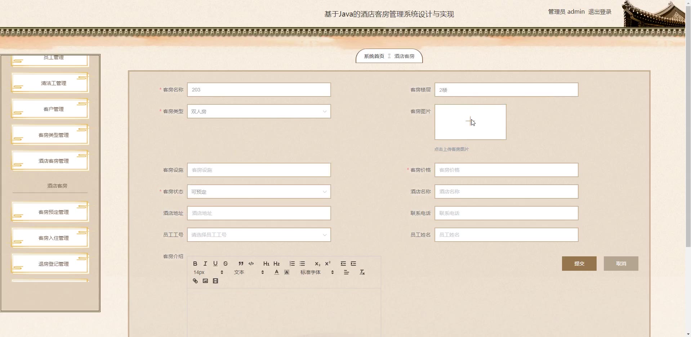Focus the 酒店地址 input field
This screenshot has height=337, width=691.
(x=259, y=213)
